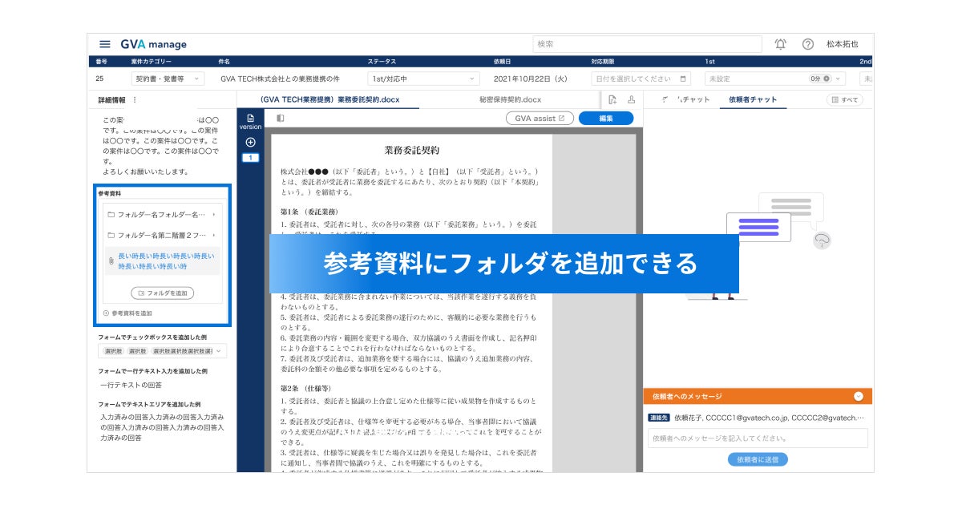The image size is (962, 505).
Task: Click the 詳細情報 heading
Action: click(111, 100)
